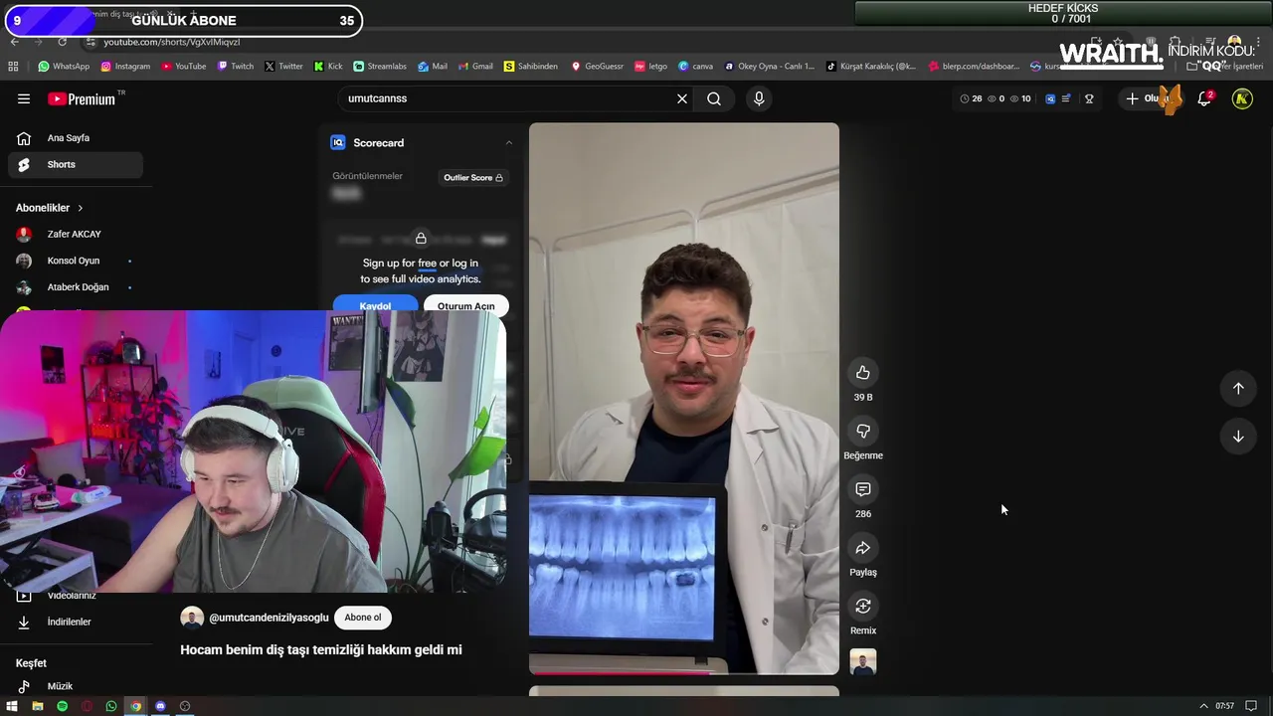Image resolution: width=1273 pixels, height=716 pixels.
Task: Go to previous Short with up arrow
Action: click(1238, 389)
